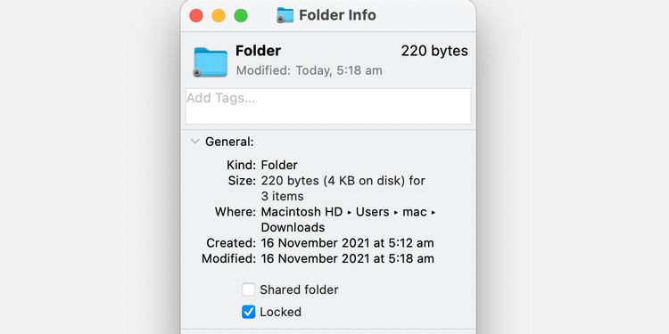Click the General section label
Viewport: 669px width, 334px height.
[x=229, y=142]
